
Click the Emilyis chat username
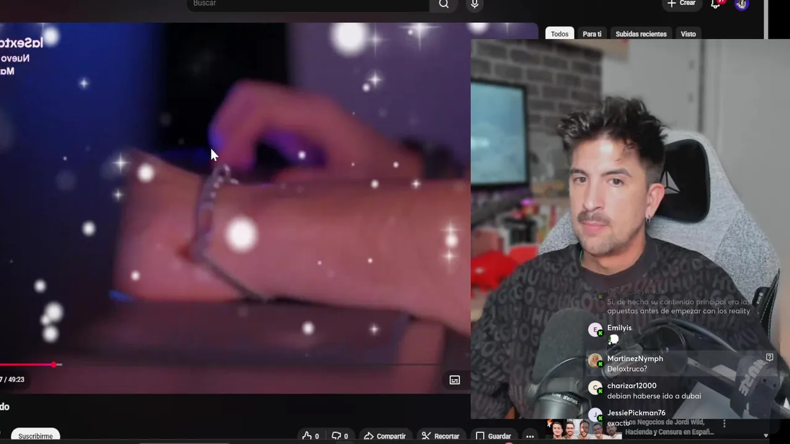coord(619,327)
